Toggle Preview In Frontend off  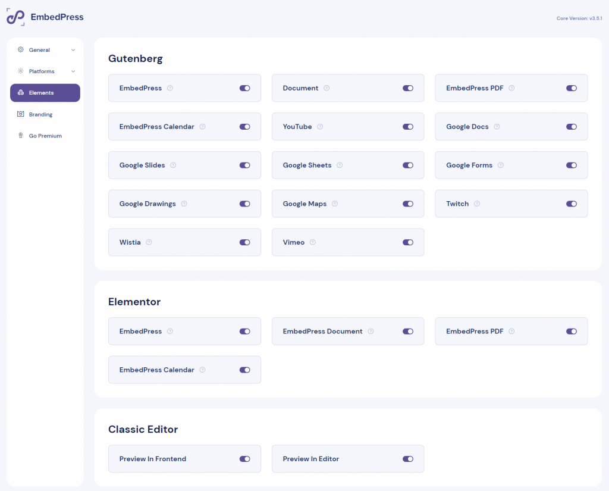click(244, 459)
